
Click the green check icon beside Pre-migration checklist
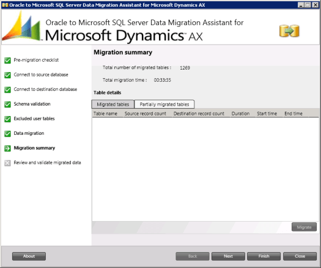tap(7, 60)
